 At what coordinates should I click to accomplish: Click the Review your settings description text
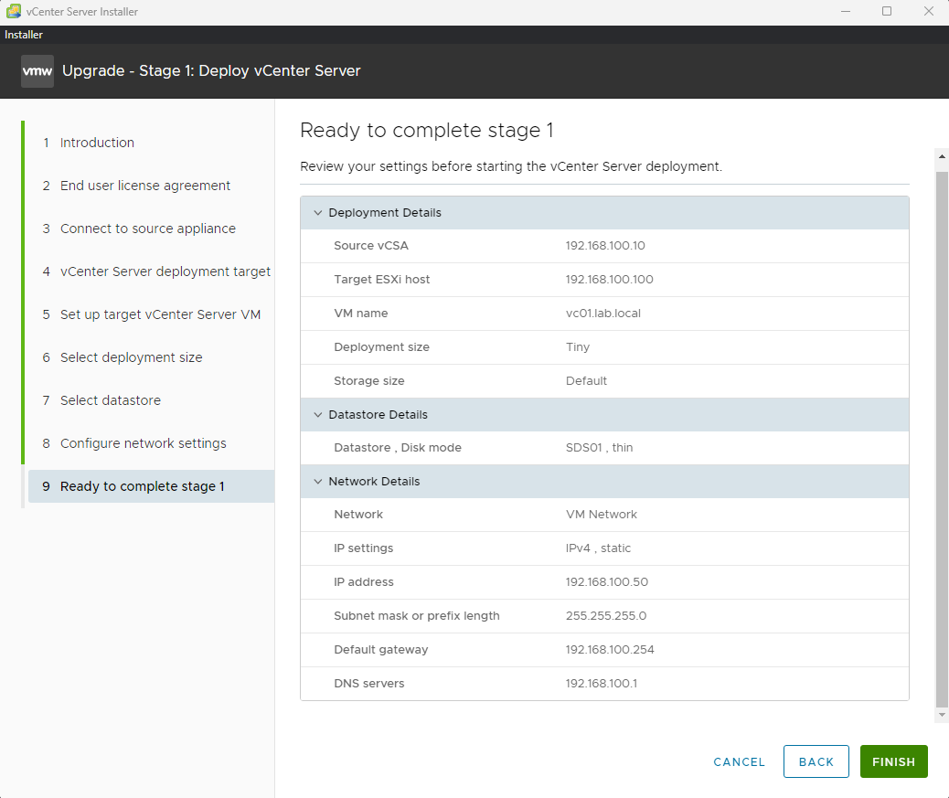pos(511,167)
